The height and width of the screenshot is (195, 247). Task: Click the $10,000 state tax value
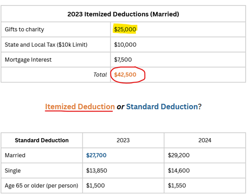125,45
